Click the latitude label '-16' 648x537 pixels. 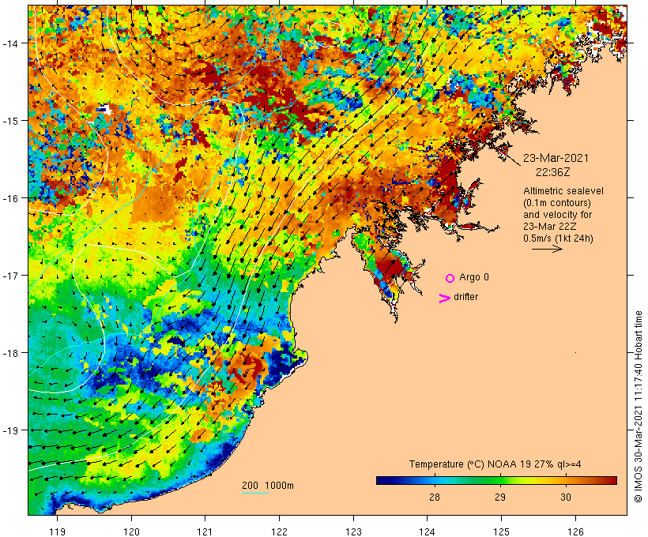(x=9, y=198)
